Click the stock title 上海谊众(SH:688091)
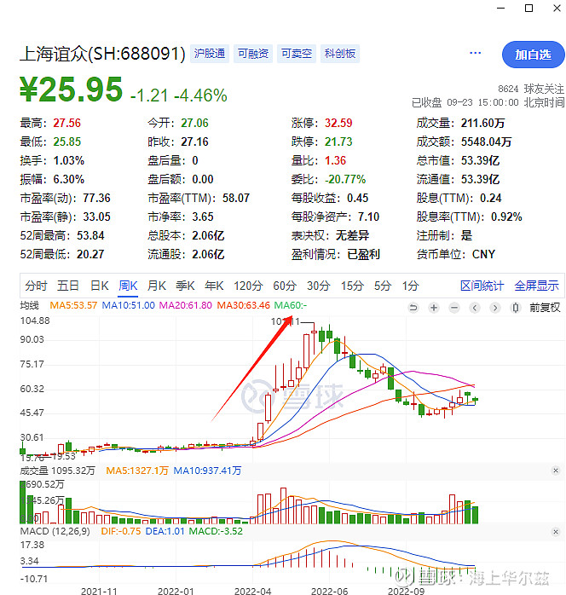Image resolution: width=566 pixels, height=595 pixels. [102, 54]
